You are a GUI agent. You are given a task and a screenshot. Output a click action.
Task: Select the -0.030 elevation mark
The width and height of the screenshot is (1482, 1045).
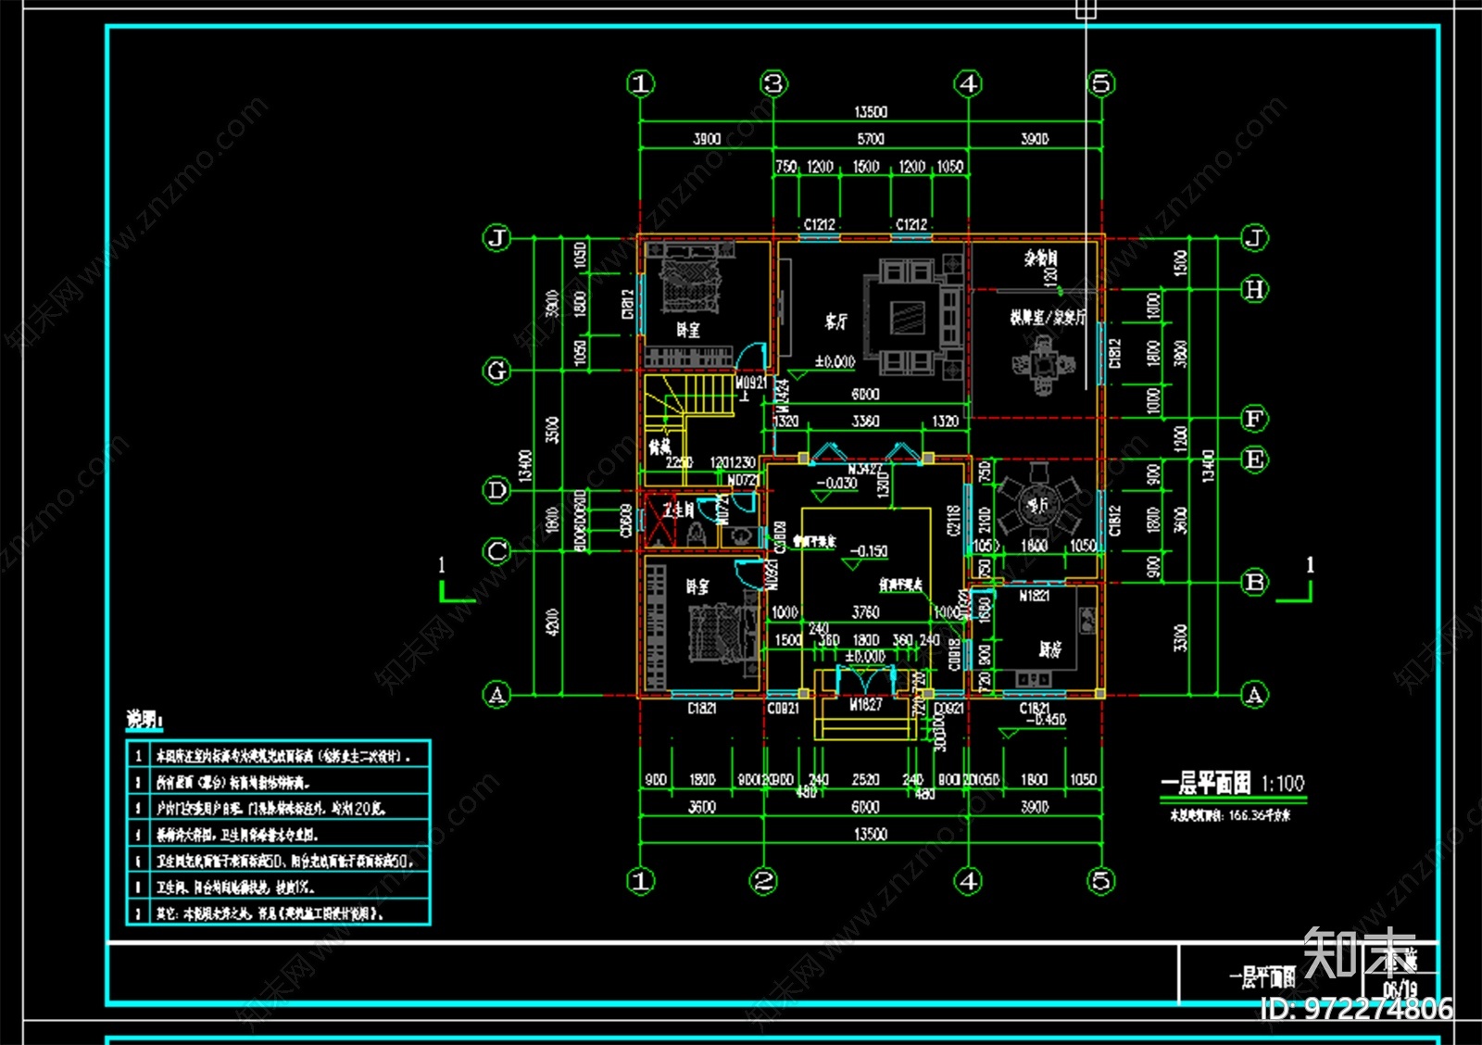[835, 484]
